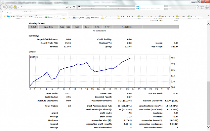Expand the favorites bar overflow chevron
Screen dimensions: 210x131
tap(209, 15)
